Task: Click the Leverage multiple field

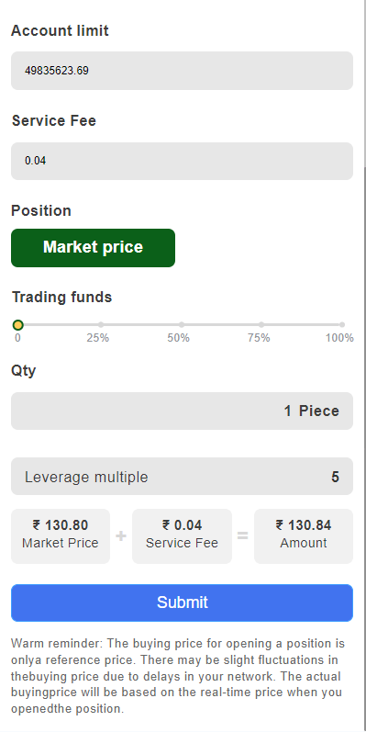Action: pyautogui.click(x=182, y=476)
